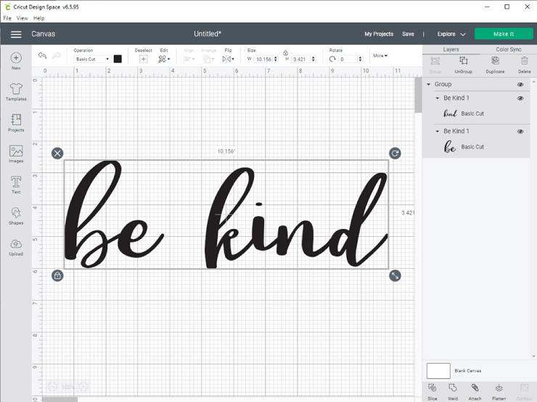The width and height of the screenshot is (537, 402).
Task: Create a New project
Action: [x=16, y=61]
